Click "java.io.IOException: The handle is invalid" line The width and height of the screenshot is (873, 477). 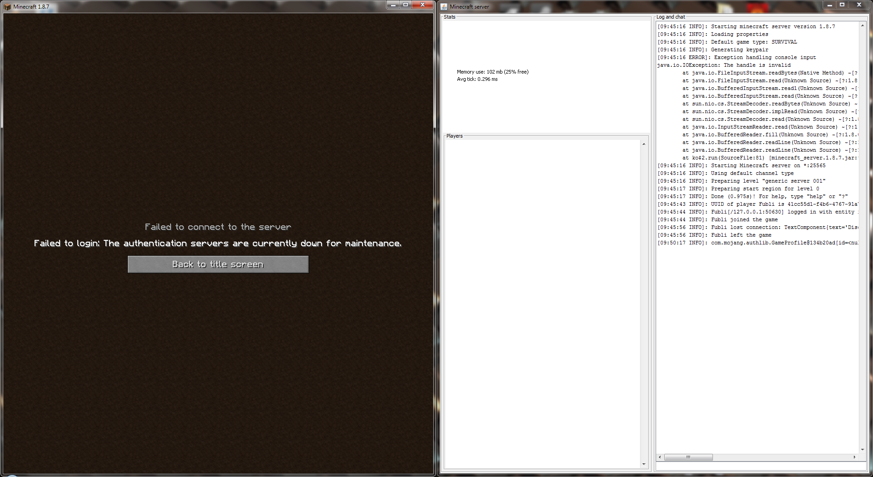pos(724,65)
